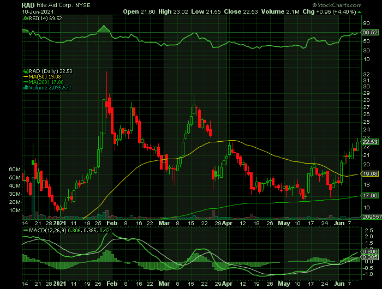Click the green up-arrow beside the Chg percentage

(360, 12)
